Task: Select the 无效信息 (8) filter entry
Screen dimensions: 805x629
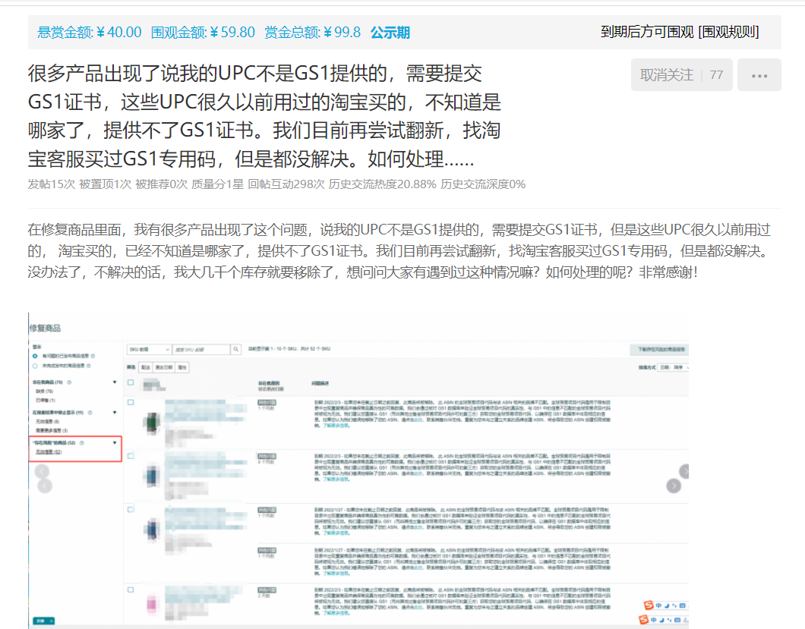Action: [47, 422]
